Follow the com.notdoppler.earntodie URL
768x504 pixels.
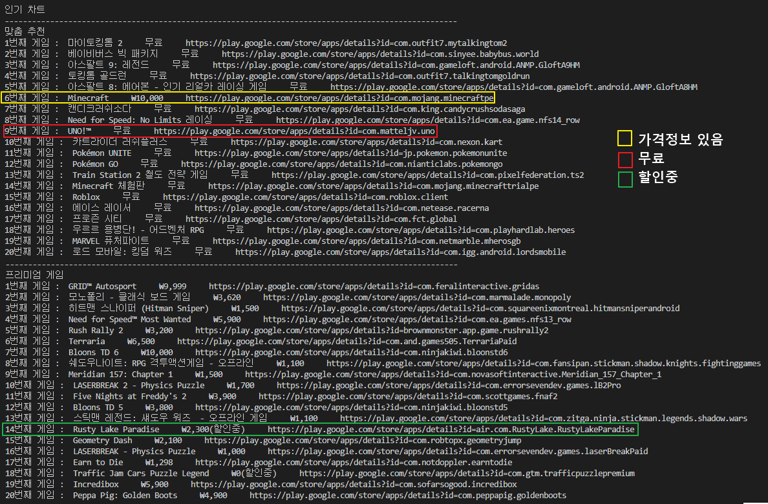[x=354, y=463]
